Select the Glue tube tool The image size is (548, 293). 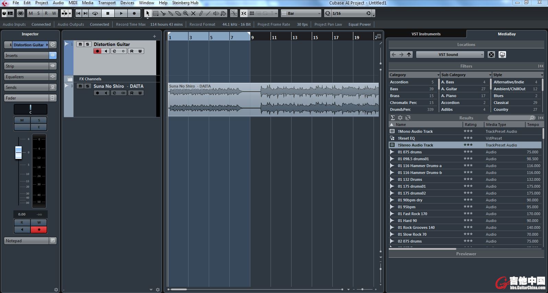171,13
